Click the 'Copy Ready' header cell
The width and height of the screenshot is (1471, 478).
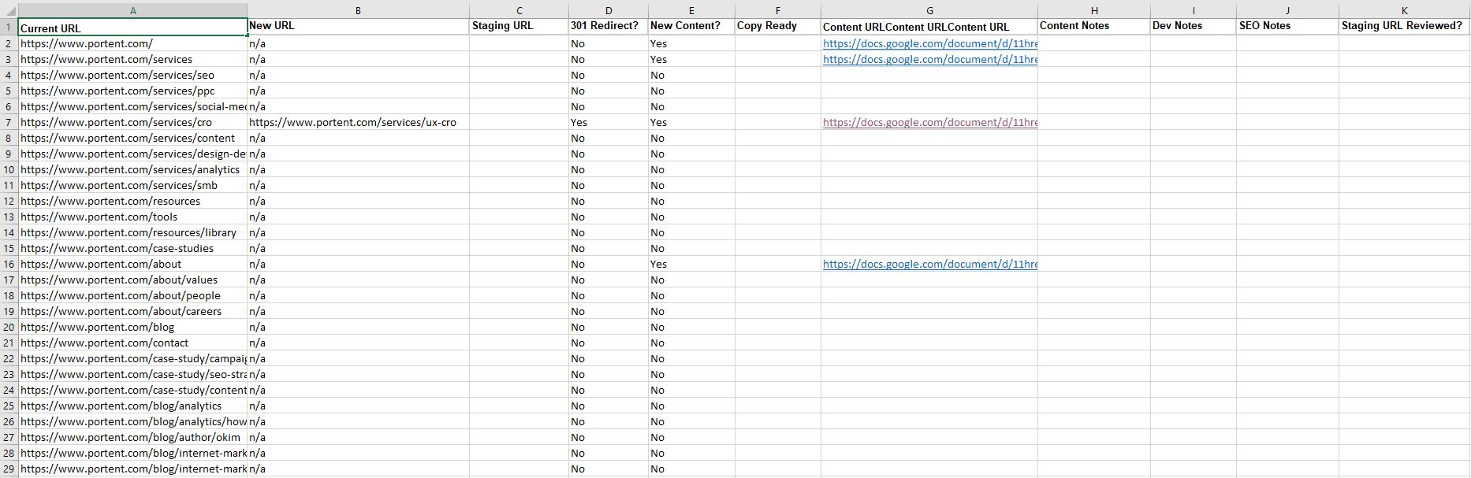tap(778, 26)
